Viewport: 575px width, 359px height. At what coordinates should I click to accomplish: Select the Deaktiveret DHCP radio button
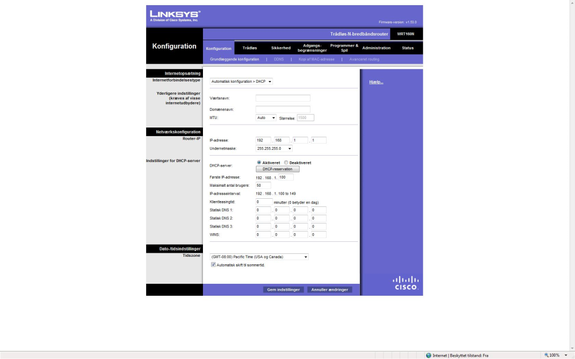[286, 163]
